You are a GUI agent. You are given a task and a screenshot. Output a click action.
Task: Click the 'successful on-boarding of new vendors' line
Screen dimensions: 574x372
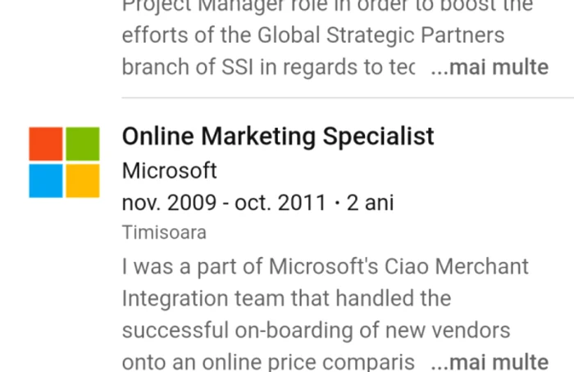316,330
